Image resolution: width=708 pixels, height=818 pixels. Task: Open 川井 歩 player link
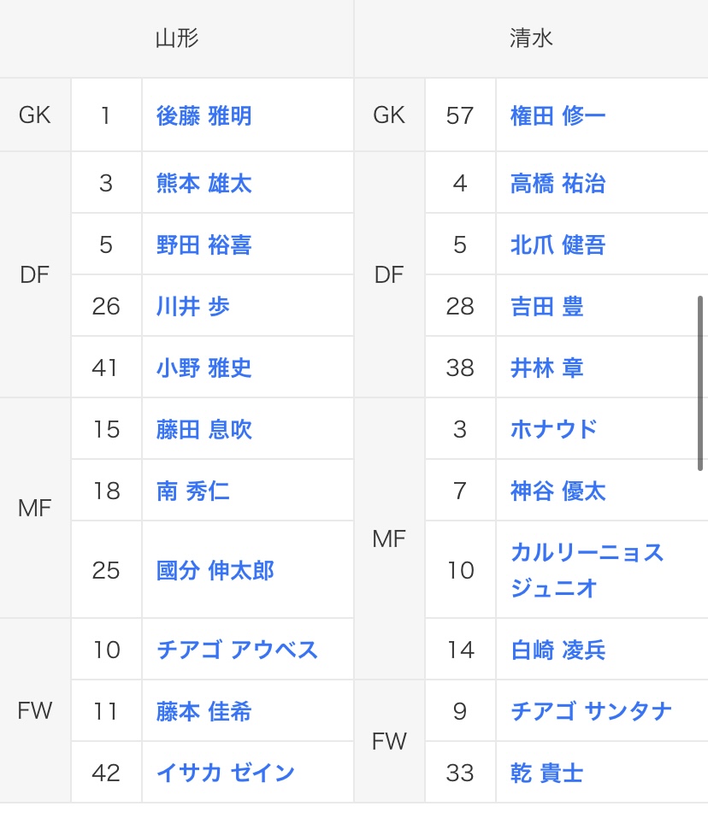coord(192,307)
